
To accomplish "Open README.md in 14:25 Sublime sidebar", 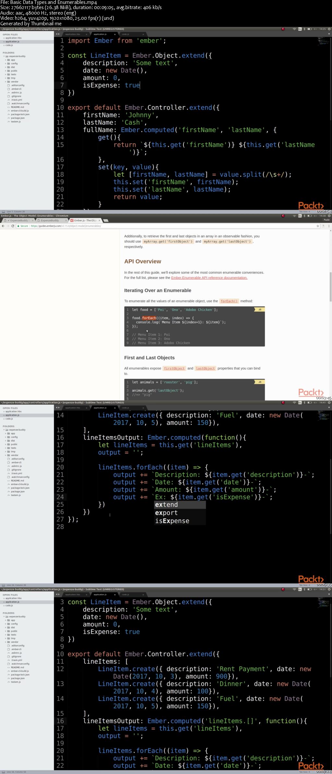I will point(17,107).
